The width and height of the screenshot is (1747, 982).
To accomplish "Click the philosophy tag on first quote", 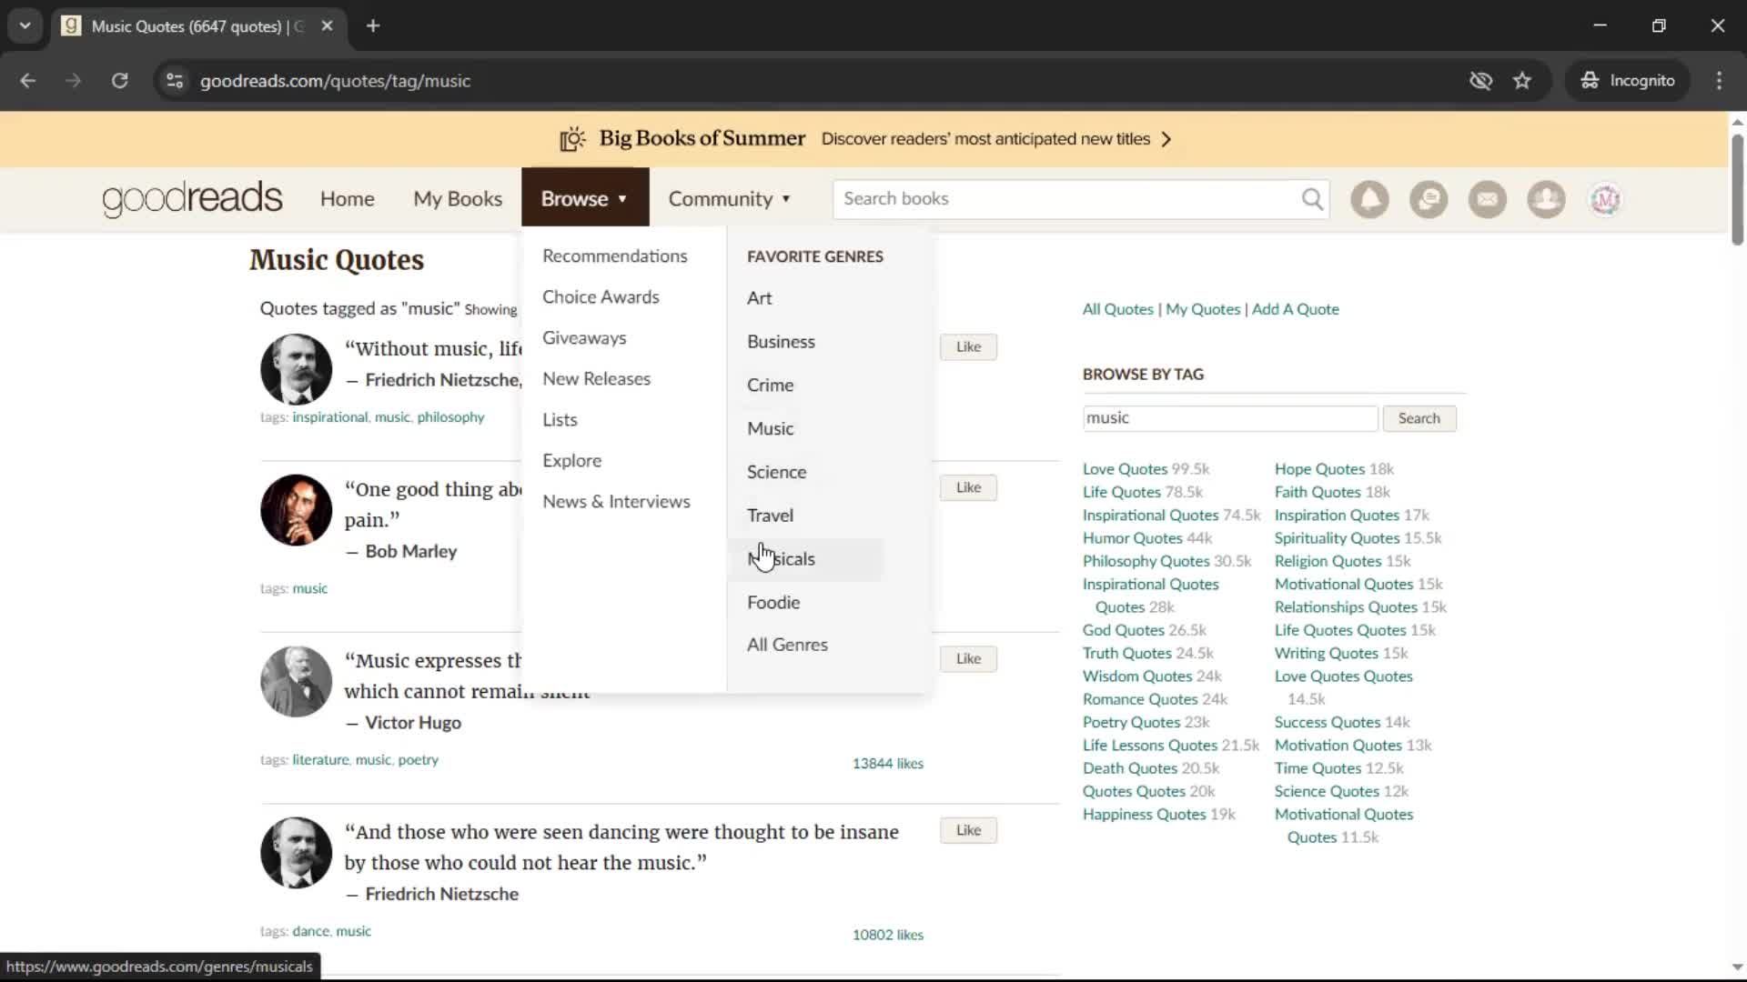I will click(450, 417).
